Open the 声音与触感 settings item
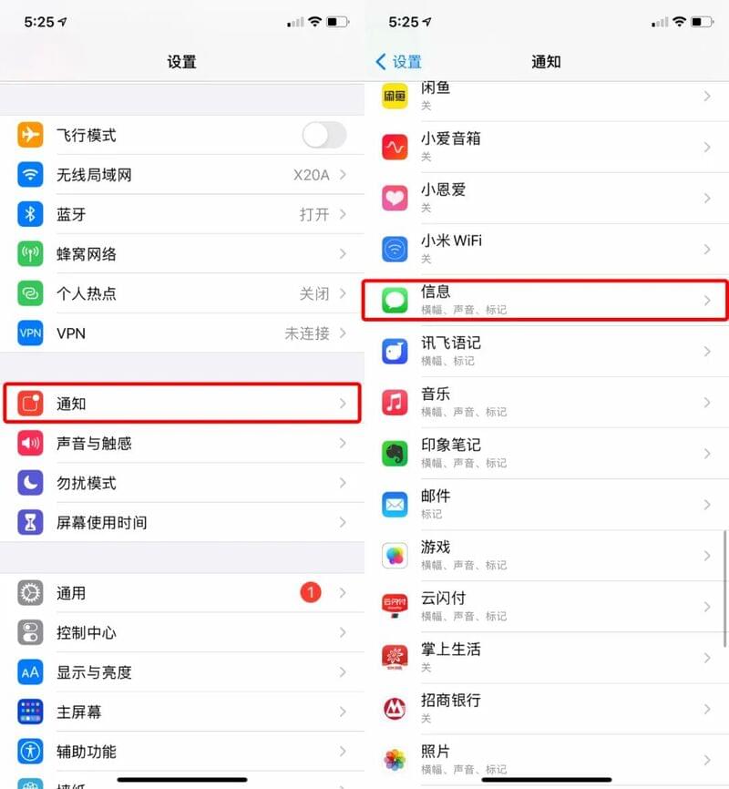Screen dimensions: 729x789 pos(182,444)
